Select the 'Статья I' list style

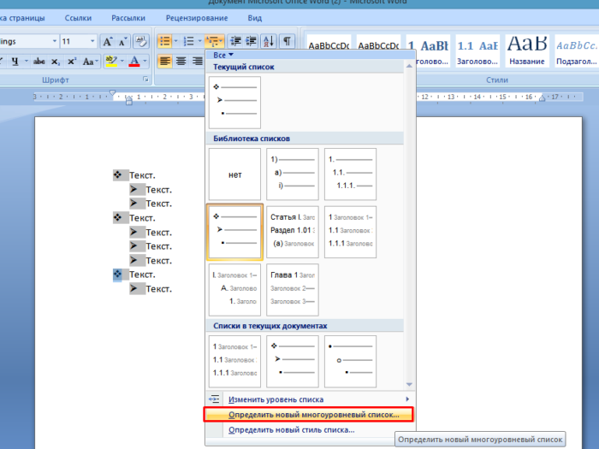tap(293, 232)
